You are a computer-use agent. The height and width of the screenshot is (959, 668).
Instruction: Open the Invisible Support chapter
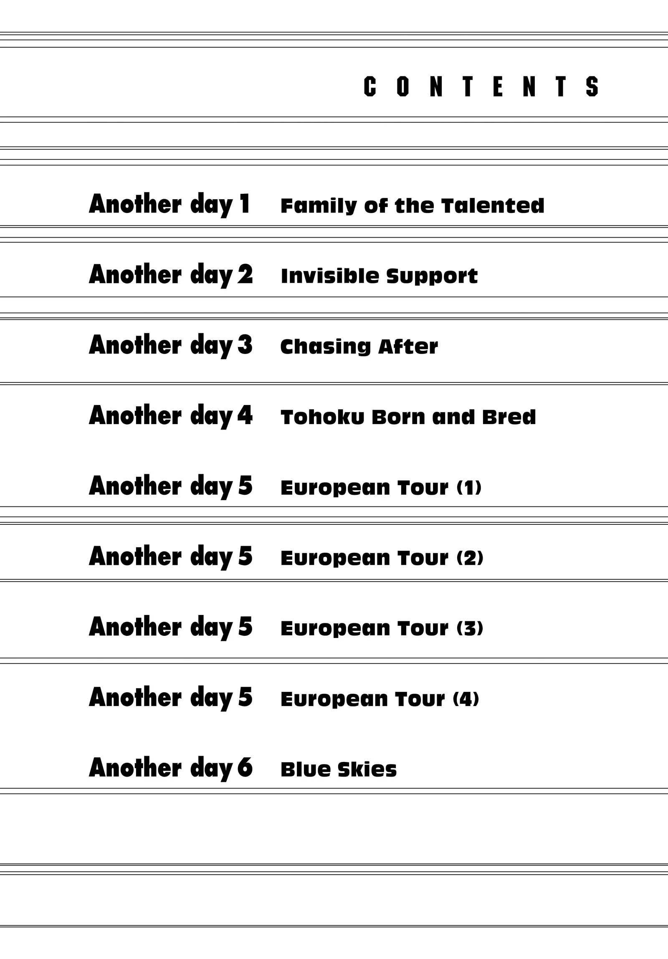[380, 276]
